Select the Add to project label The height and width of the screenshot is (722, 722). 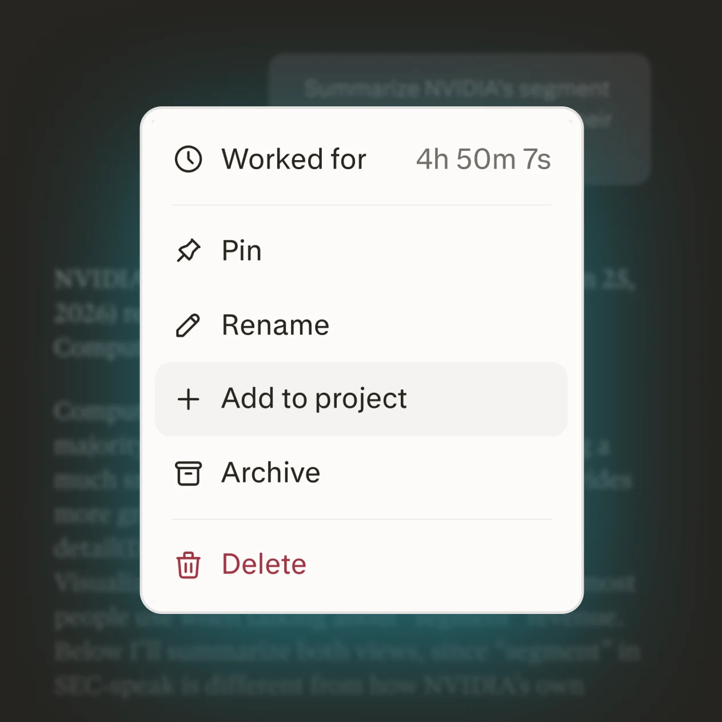(x=314, y=398)
